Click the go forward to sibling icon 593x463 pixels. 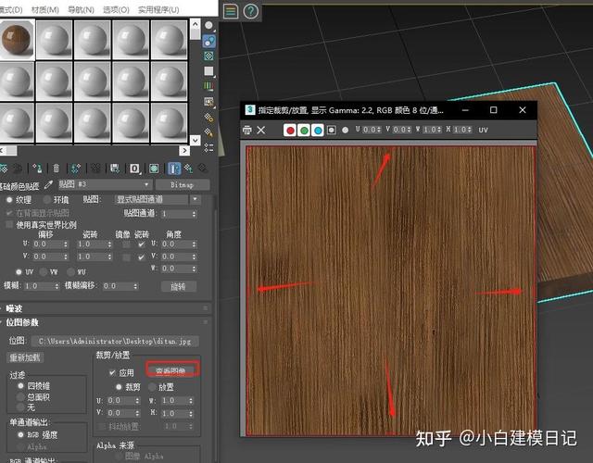pos(203,169)
